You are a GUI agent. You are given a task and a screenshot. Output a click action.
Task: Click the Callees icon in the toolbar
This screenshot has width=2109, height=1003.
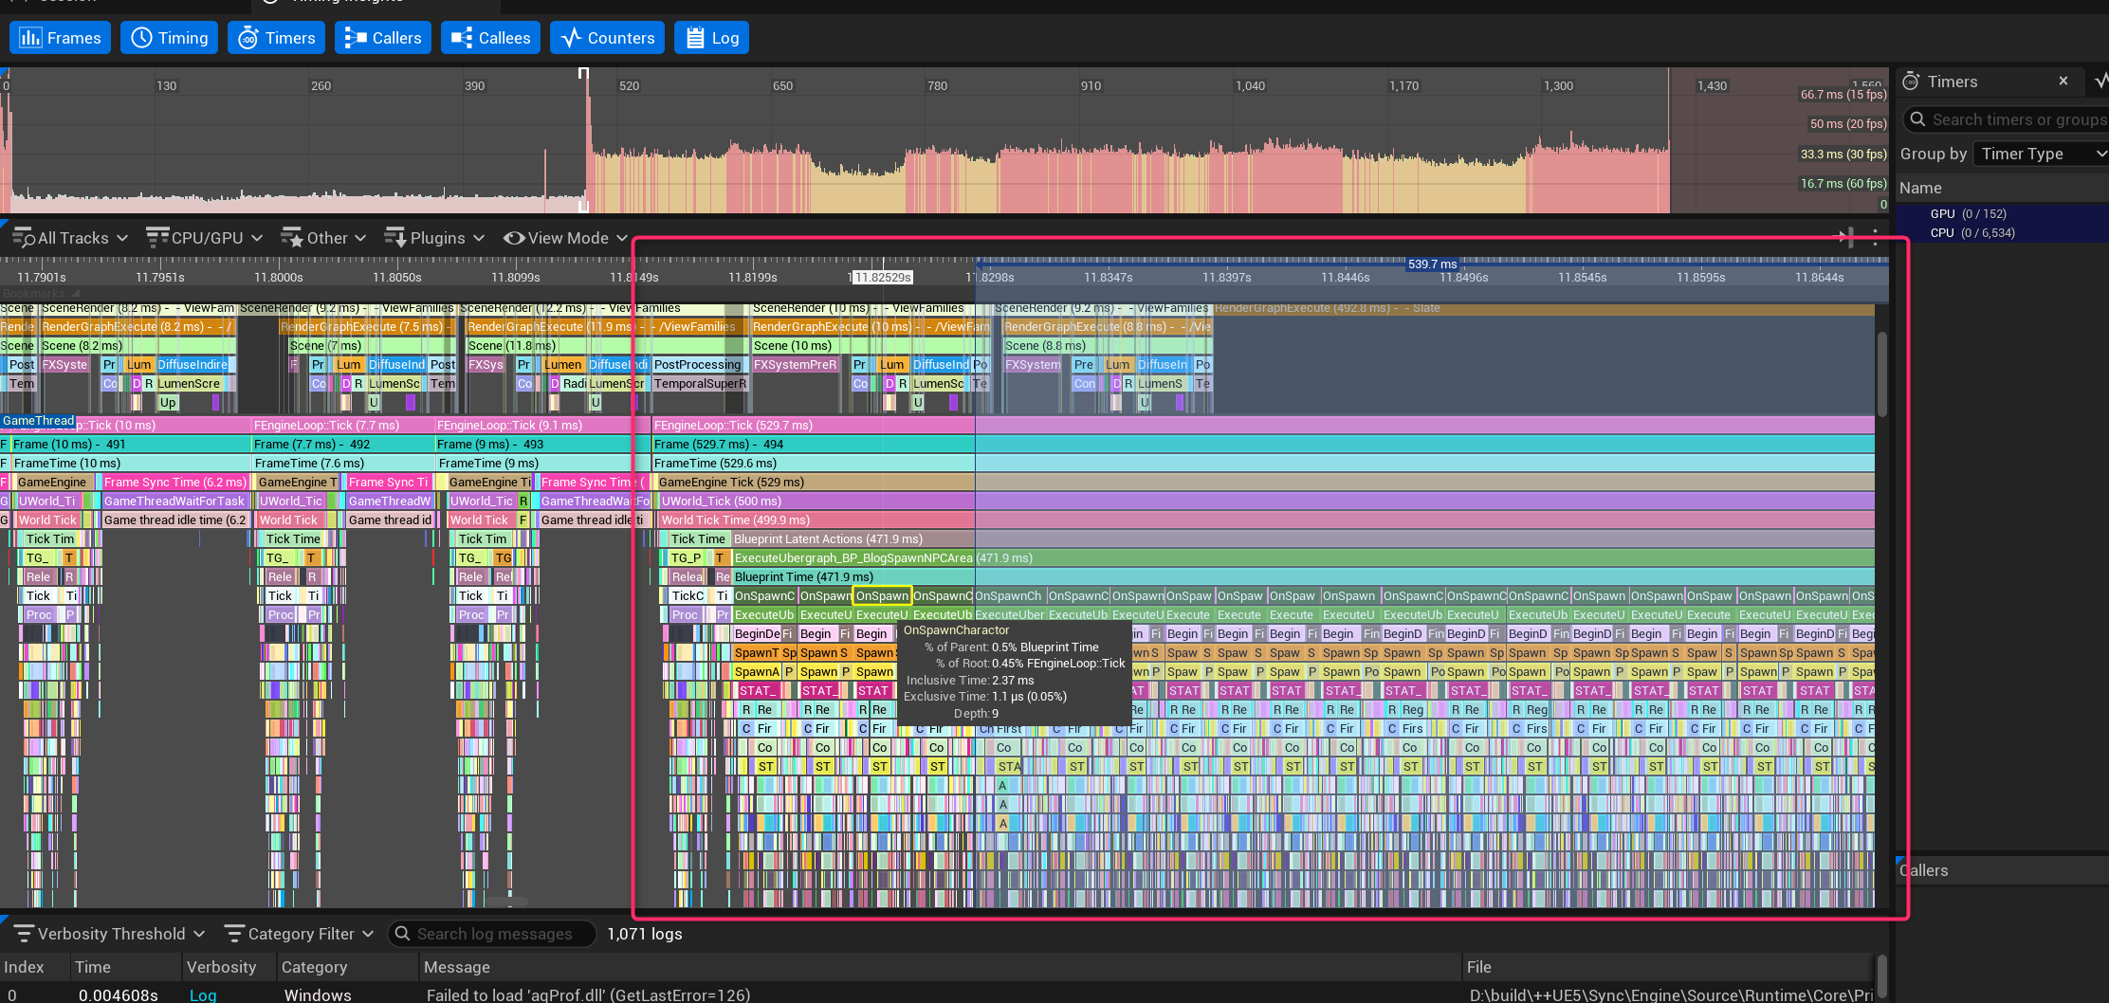[462, 38]
